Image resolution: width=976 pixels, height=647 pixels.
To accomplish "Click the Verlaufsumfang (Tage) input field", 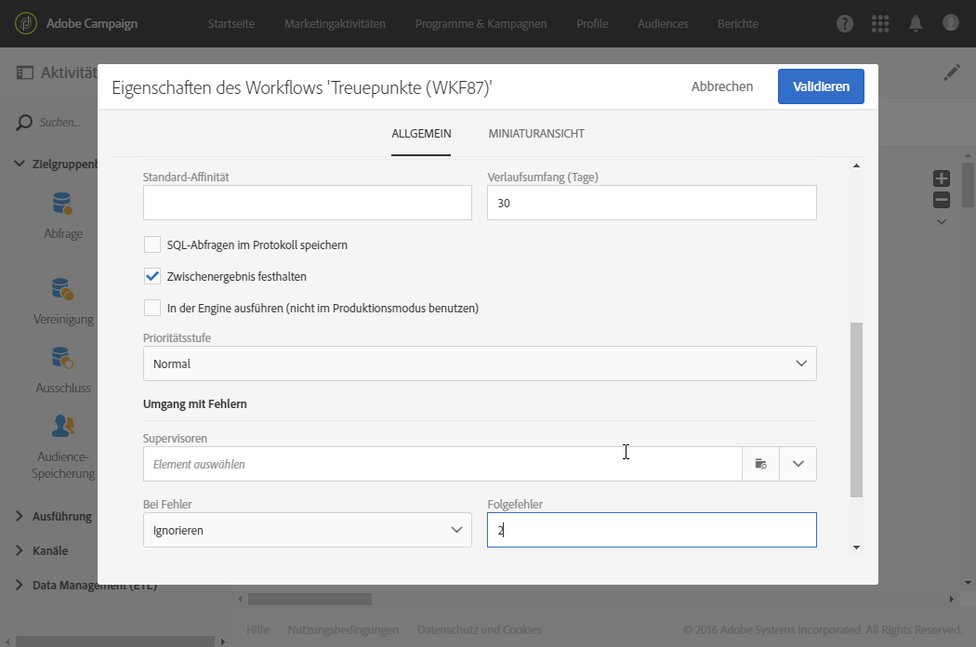I will [x=652, y=203].
